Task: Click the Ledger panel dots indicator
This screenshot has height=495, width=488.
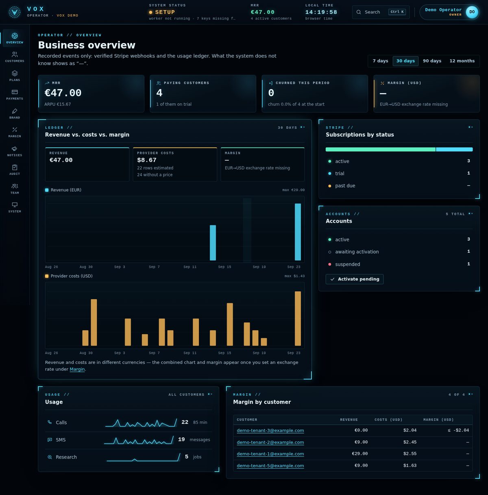Action: pyautogui.click(x=302, y=128)
